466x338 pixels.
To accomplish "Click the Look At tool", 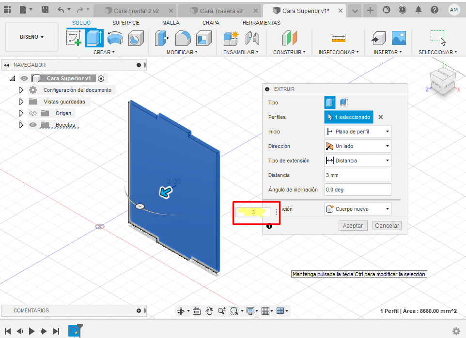I will 197,311.
